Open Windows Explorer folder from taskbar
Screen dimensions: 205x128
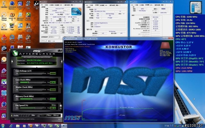click(18, 126)
